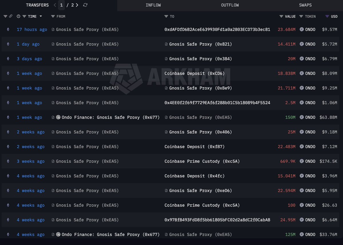Open the '1 day ago' transaction link
This screenshot has width=343, height=245.
pyautogui.click(x=28, y=44)
